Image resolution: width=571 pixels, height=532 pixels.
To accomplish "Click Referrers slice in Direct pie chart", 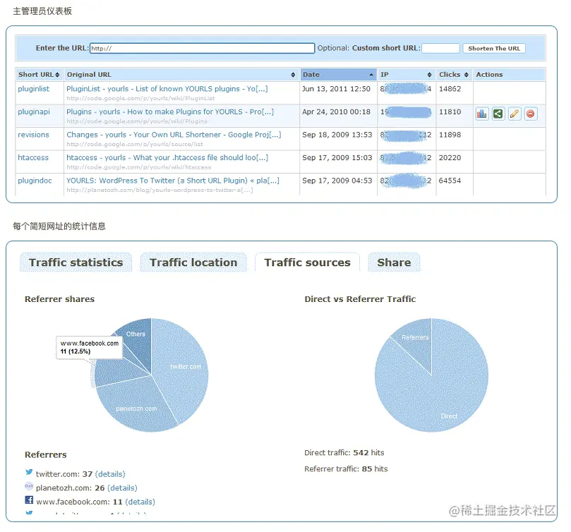I will (415, 341).
